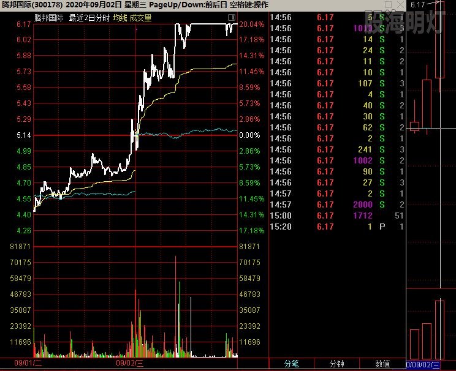Image resolution: width=456 pixels, height=371 pixels.
Task: Switch to the 数值 tab
Action: pyautogui.click(x=382, y=364)
